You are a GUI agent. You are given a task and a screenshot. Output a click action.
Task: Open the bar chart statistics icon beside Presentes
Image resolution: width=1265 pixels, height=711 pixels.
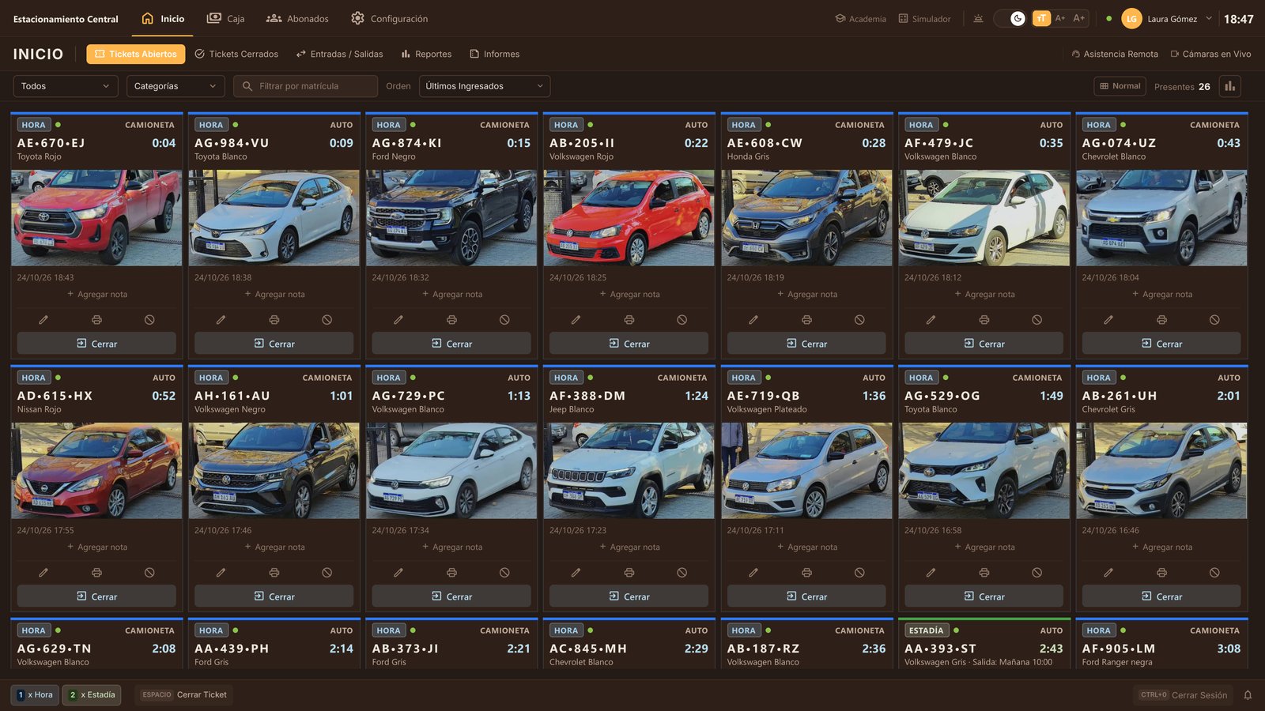(x=1230, y=86)
